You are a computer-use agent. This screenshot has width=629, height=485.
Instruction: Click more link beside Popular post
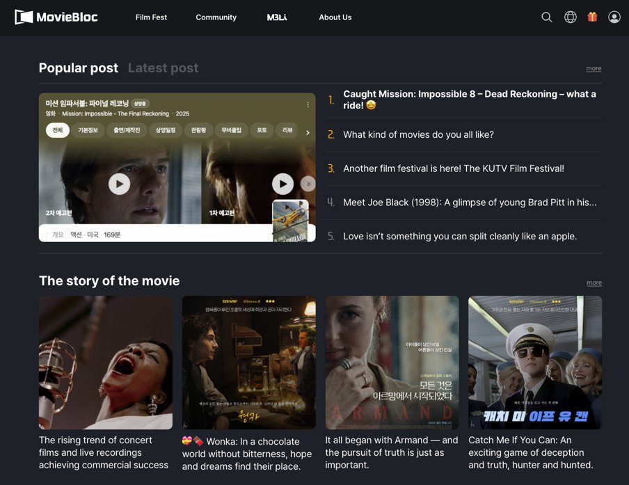594,69
